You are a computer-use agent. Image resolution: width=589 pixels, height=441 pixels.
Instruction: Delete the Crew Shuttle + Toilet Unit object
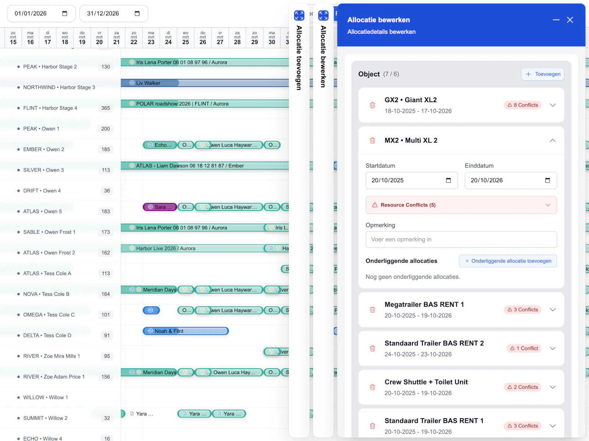[372, 387]
